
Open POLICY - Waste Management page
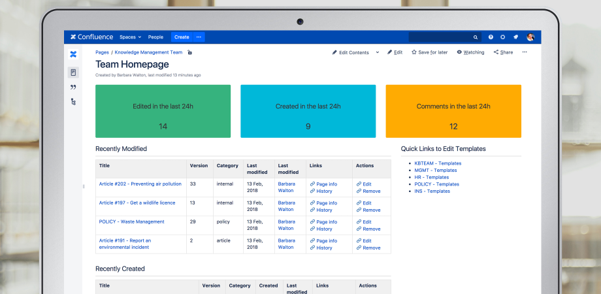pos(131,221)
